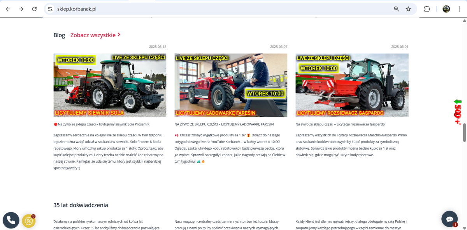The height and width of the screenshot is (230, 467).
Task: Go back to the previous page
Action: (8, 9)
